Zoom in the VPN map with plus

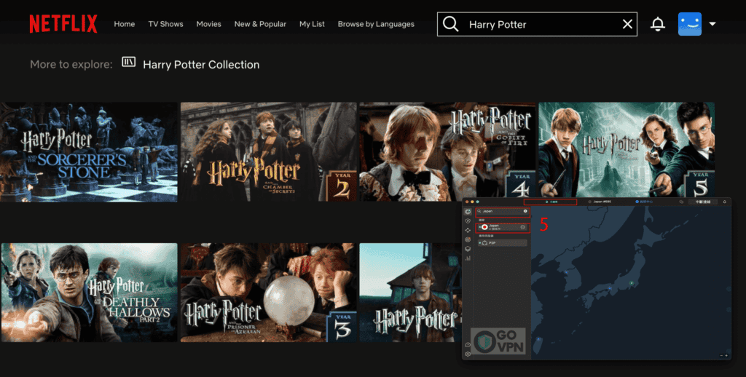click(x=726, y=356)
